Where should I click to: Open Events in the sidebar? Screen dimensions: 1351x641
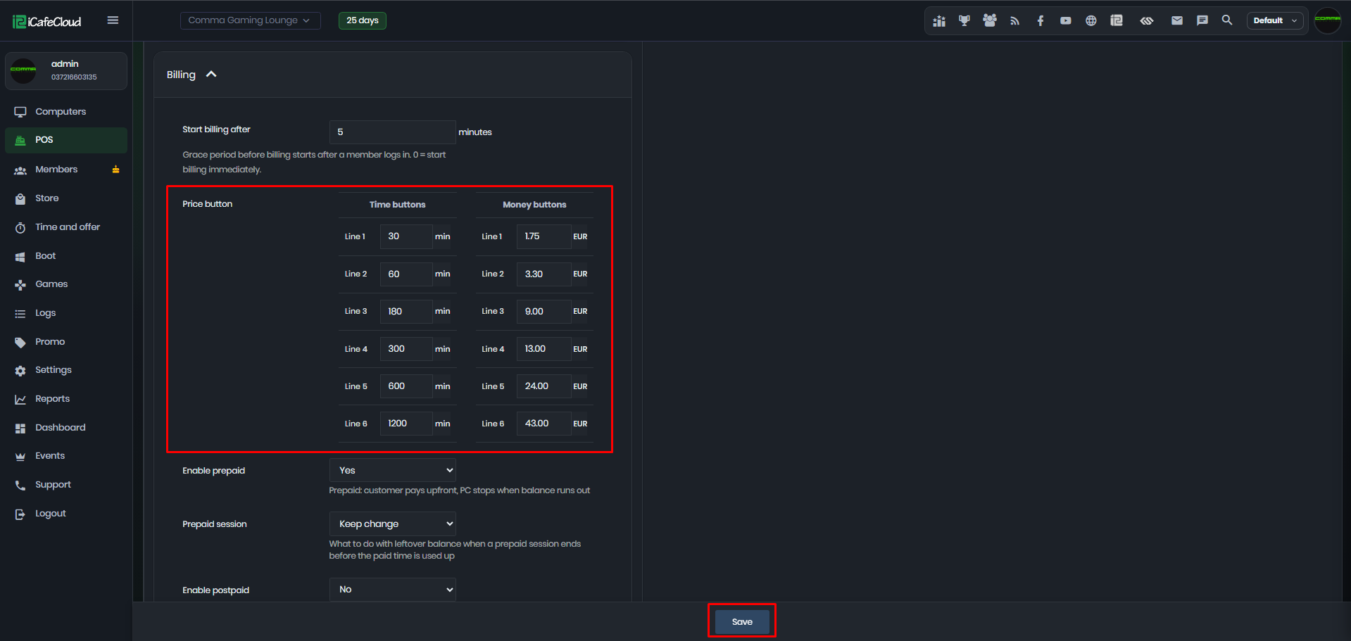66,456
